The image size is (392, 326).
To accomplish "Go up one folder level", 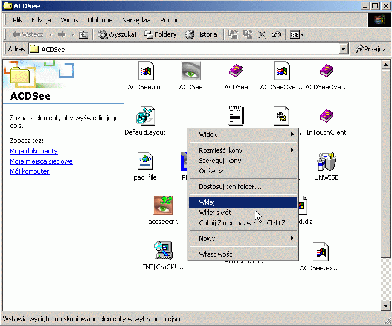I will (x=83, y=34).
